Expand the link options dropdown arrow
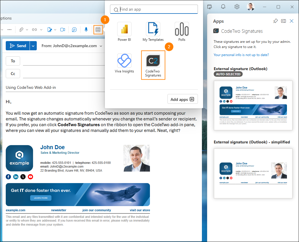Image resolution: width=299 pixels, height=242 pixels. pyautogui.click(x=41, y=30)
